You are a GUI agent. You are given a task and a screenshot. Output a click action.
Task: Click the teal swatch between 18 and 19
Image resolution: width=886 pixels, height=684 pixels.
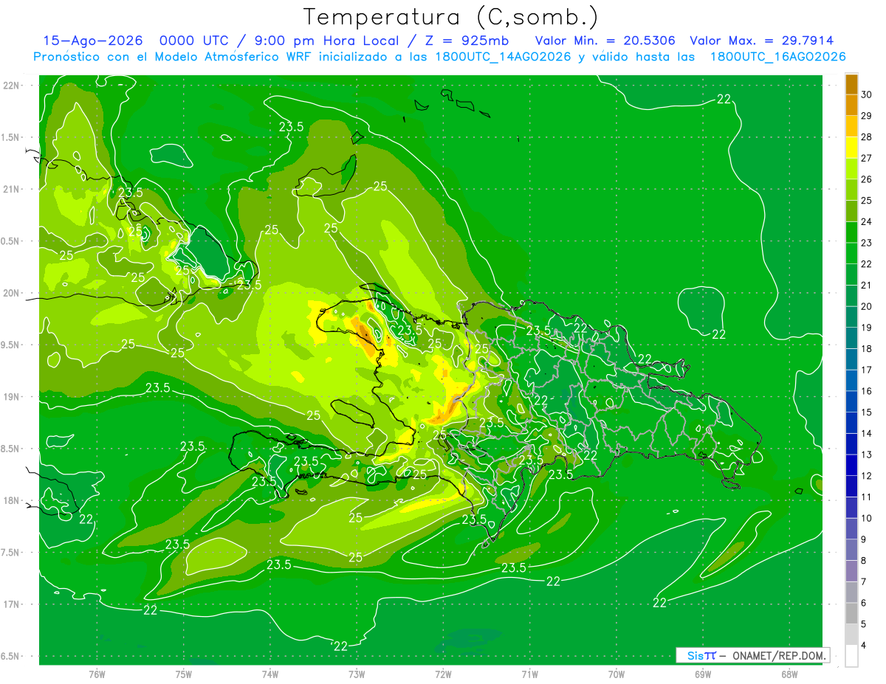[x=851, y=338]
